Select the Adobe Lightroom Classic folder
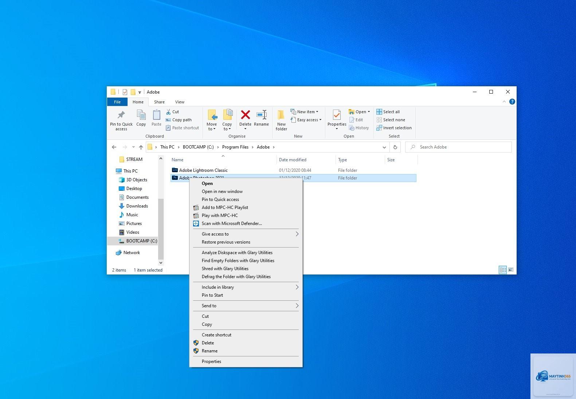The height and width of the screenshot is (399, 576). point(293,170)
